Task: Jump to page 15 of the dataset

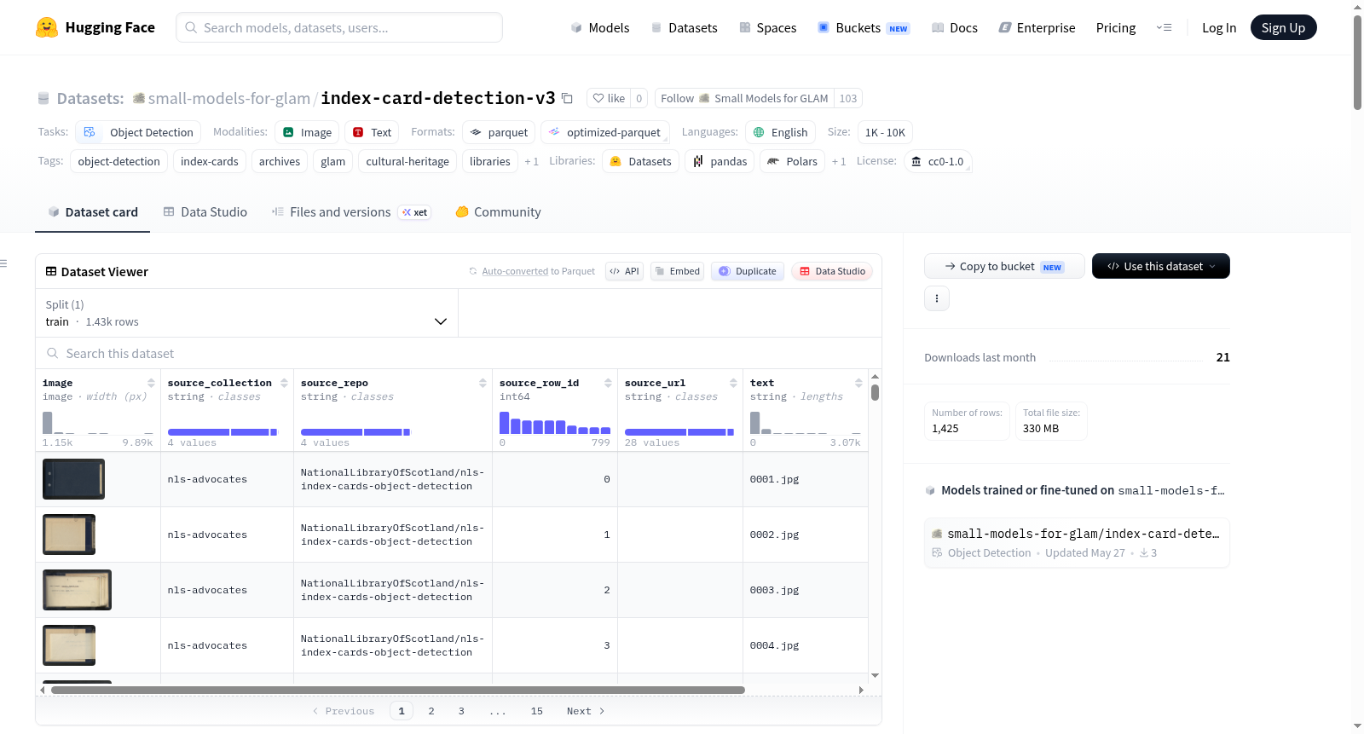Action: [x=537, y=711]
